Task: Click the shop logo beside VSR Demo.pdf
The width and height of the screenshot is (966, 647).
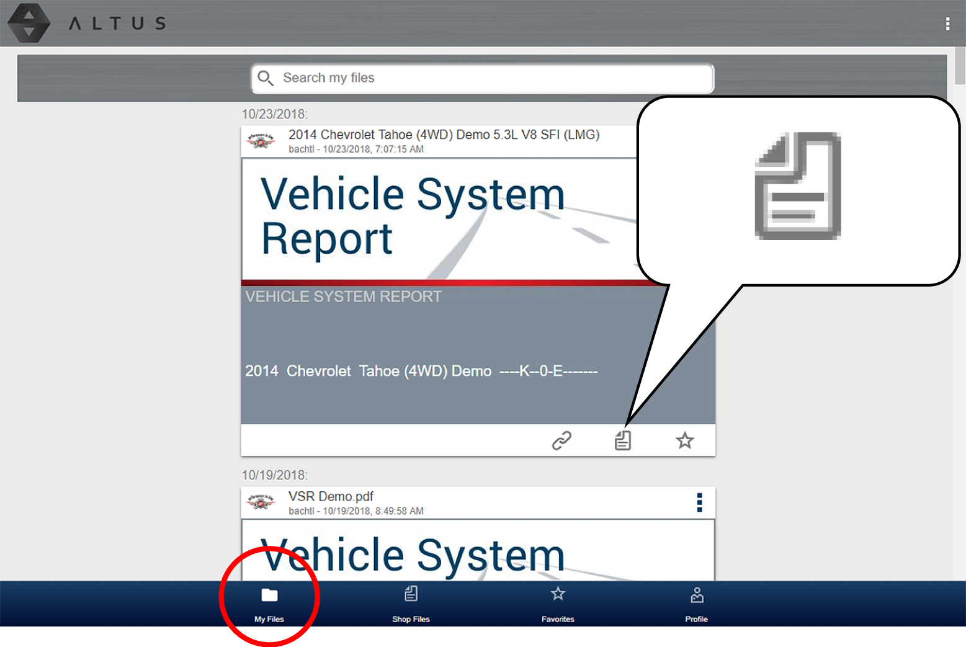Action: tap(261, 502)
